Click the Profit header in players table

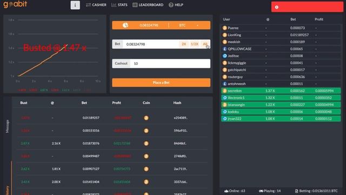pyautogui.click(x=319, y=19)
